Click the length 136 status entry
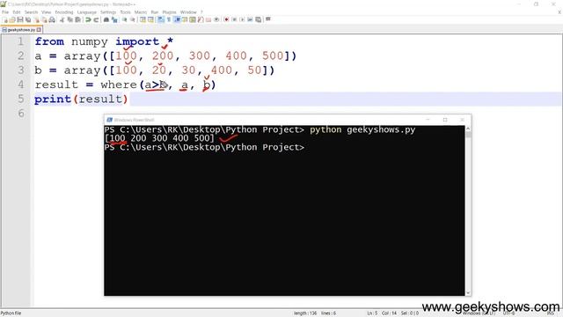Image resolution: width=563 pixels, height=317 pixels. pyautogui.click(x=305, y=313)
